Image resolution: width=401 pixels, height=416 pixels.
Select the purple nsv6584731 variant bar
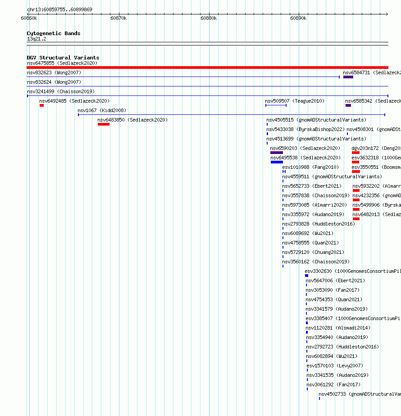pos(348,77)
